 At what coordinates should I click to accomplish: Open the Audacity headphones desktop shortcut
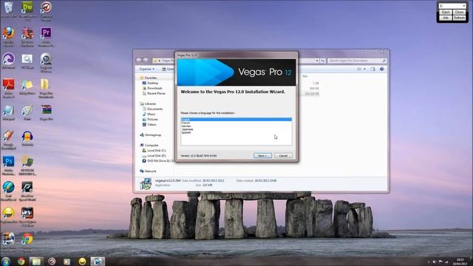tap(27, 138)
